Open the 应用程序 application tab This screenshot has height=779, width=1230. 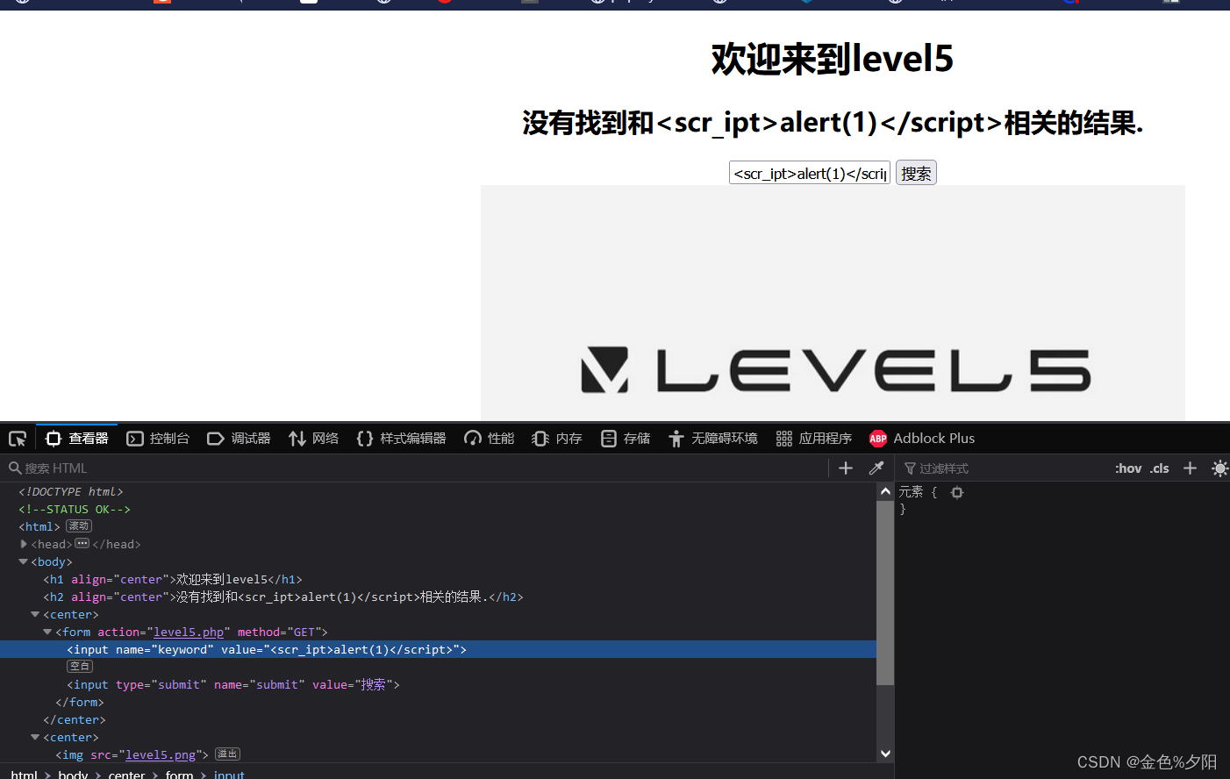(813, 439)
